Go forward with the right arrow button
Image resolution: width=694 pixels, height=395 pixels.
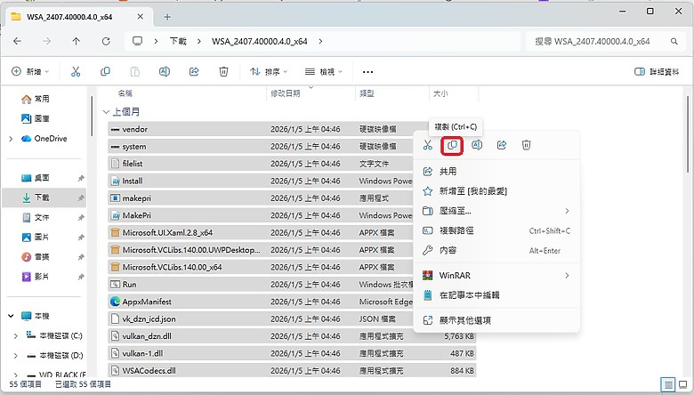tap(46, 41)
